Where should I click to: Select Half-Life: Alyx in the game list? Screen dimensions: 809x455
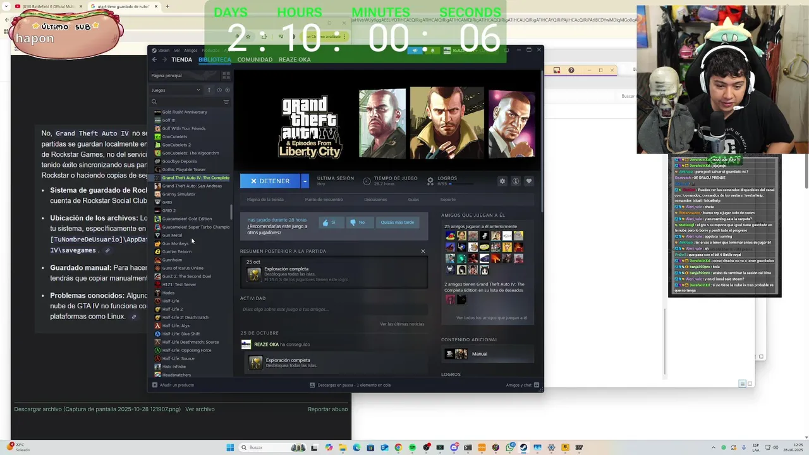[176, 325]
